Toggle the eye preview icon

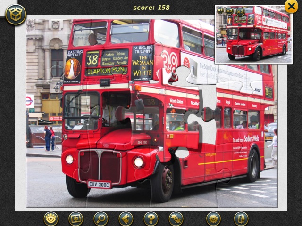[51, 218]
